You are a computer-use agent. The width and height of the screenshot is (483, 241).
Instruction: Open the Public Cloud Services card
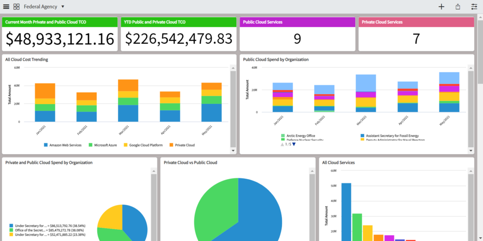298,34
